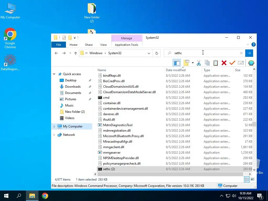Clear the sethc search text

click(241, 53)
